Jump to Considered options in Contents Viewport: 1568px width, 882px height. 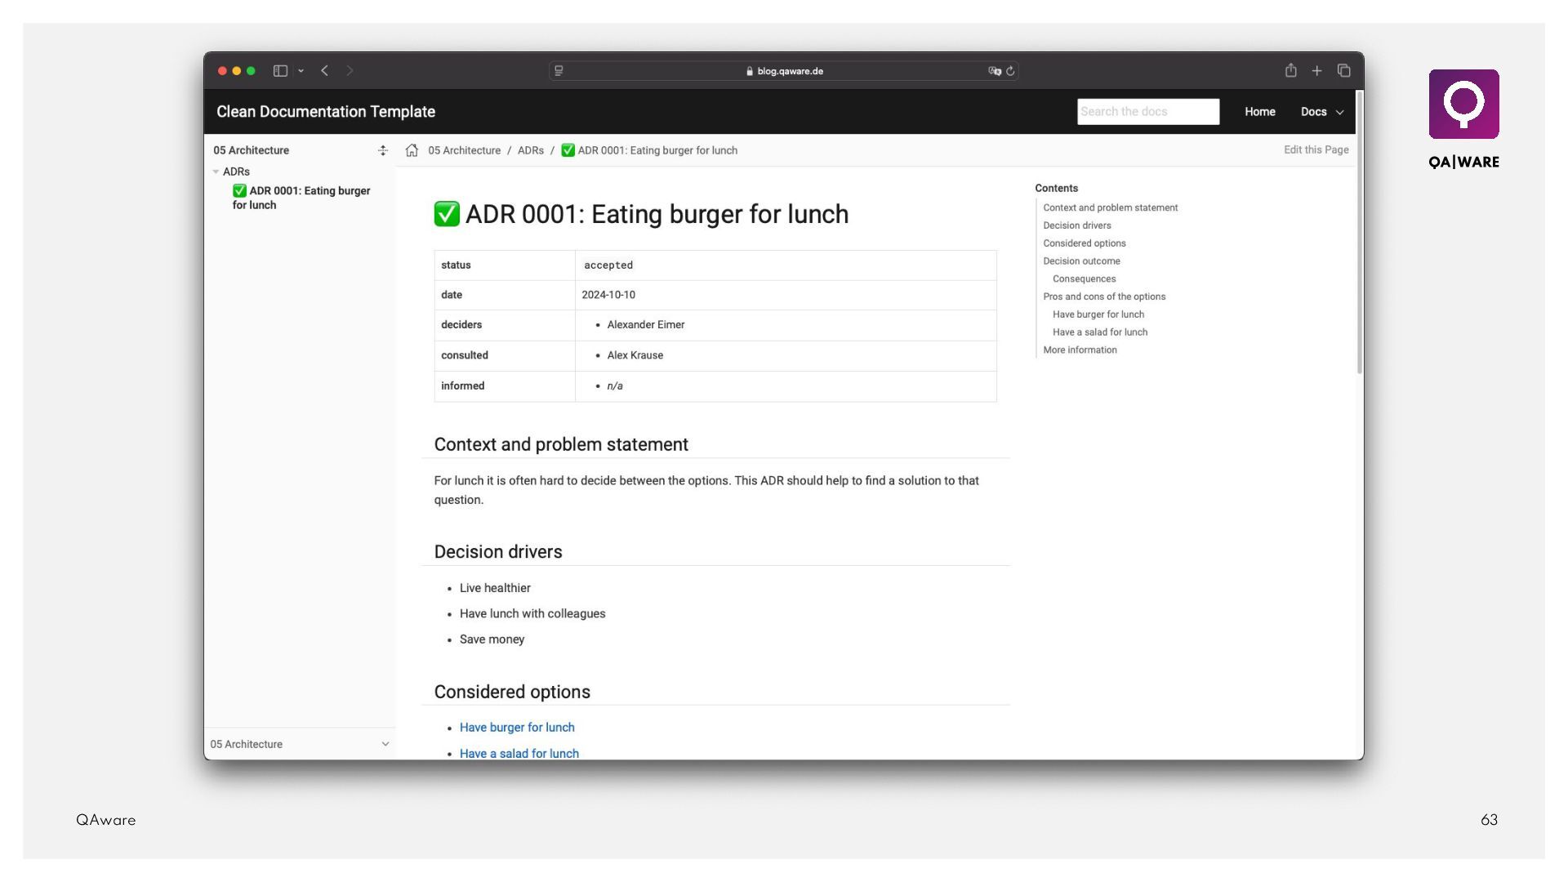[1085, 243]
